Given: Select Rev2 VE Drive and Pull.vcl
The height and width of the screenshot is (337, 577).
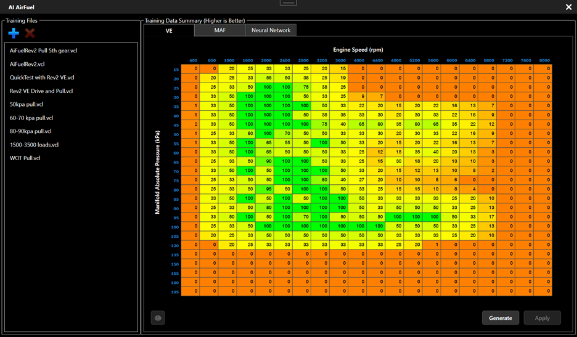Looking at the screenshot, I should pyautogui.click(x=41, y=91).
